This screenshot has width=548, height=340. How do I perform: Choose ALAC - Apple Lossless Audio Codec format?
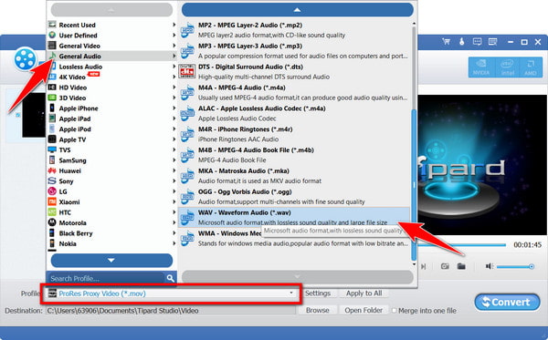pyautogui.click(x=294, y=113)
